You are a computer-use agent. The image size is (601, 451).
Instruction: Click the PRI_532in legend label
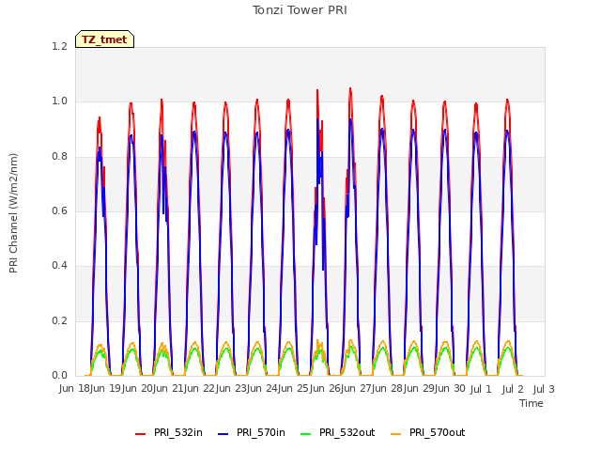(x=178, y=432)
